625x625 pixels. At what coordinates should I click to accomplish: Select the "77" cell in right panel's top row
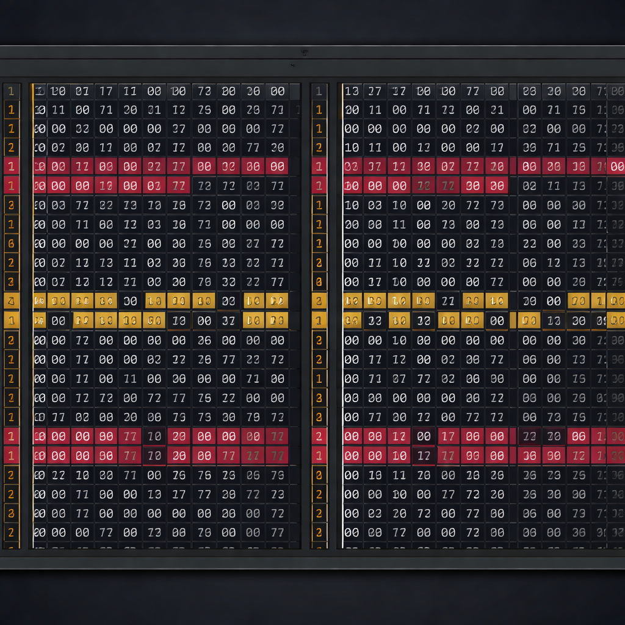[x=472, y=92]
